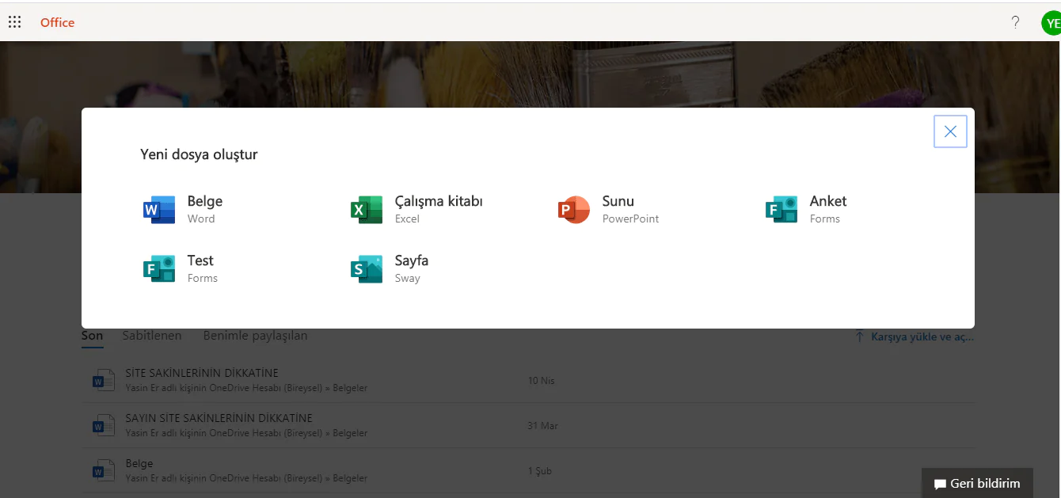Open the Geri bildirim feedback button
Image resolution: width=1061 pixels, height=498 pixels.
pyautogui.click(x=977, y=483)
